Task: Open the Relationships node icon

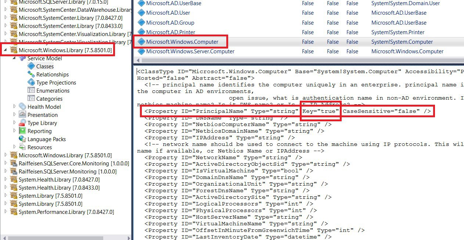Action: click(x=31, y=75)
